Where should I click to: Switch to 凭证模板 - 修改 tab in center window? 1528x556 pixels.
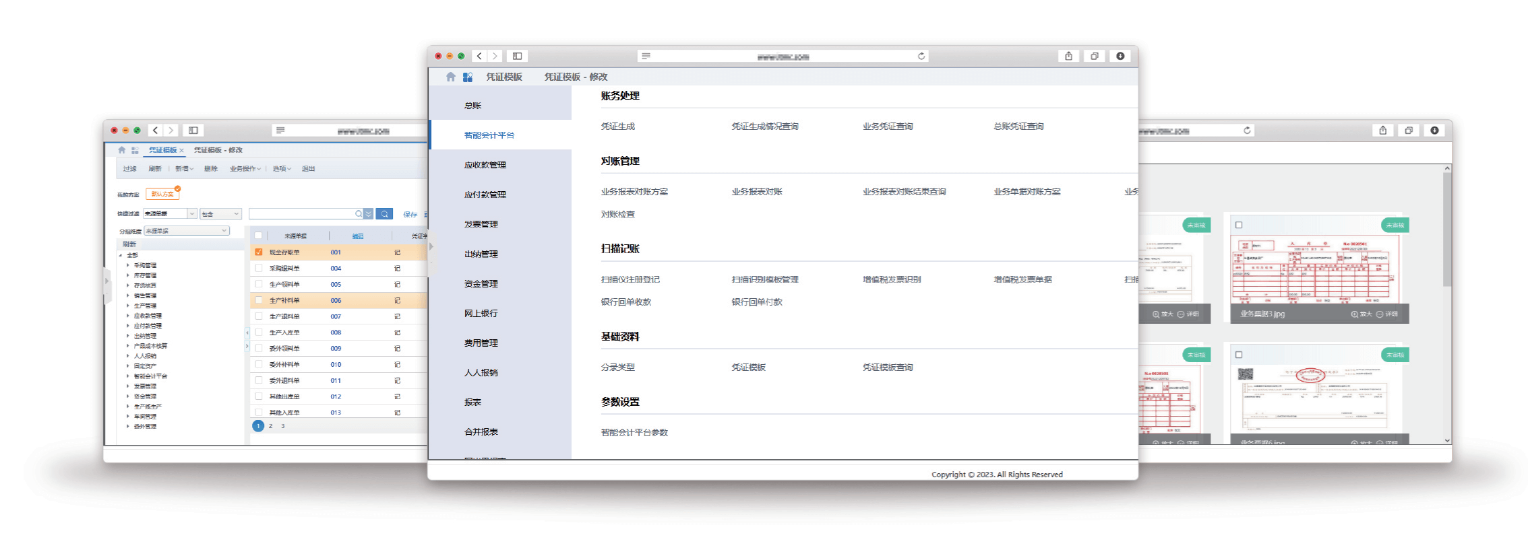click(x=576, y=77)
